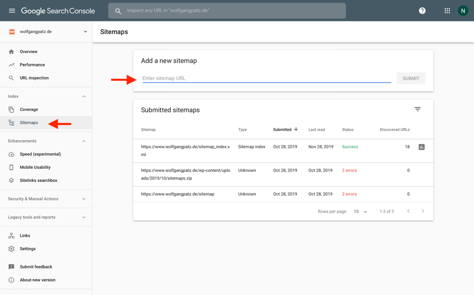Click the SUBMIT button
The height and width of the screenshot is (295, 474).
click(411, 78)
